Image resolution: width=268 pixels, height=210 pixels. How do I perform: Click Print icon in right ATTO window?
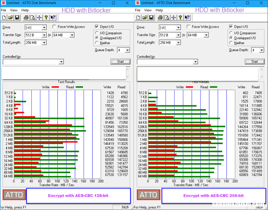[x=160, y=17]
